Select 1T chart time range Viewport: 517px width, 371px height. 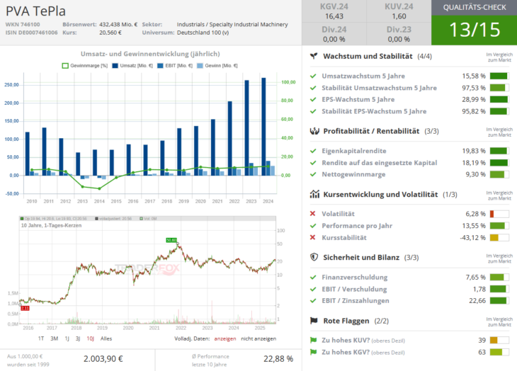click(41, 338)
